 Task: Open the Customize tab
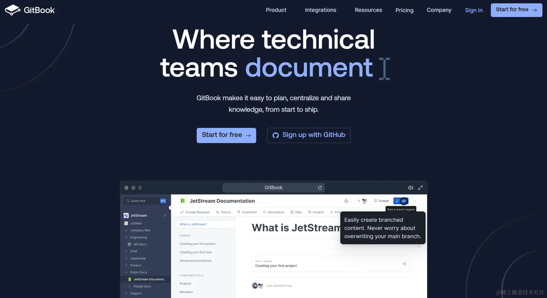(x=247, y=212)
